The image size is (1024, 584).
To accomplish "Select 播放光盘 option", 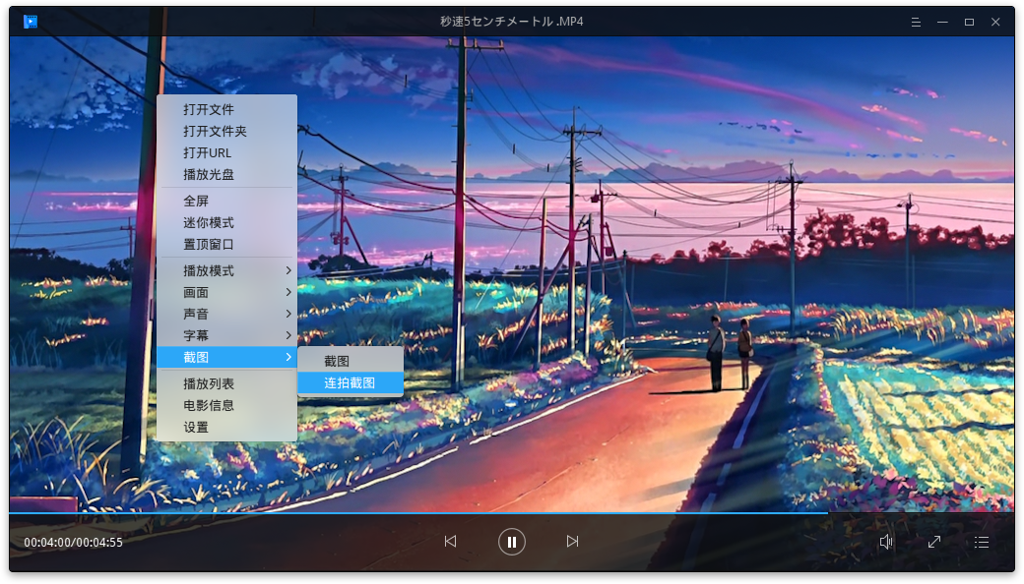I will [226, 174].
